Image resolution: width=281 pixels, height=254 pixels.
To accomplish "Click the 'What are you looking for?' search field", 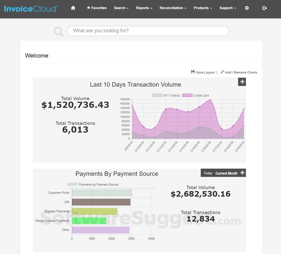I will point(148,31).
